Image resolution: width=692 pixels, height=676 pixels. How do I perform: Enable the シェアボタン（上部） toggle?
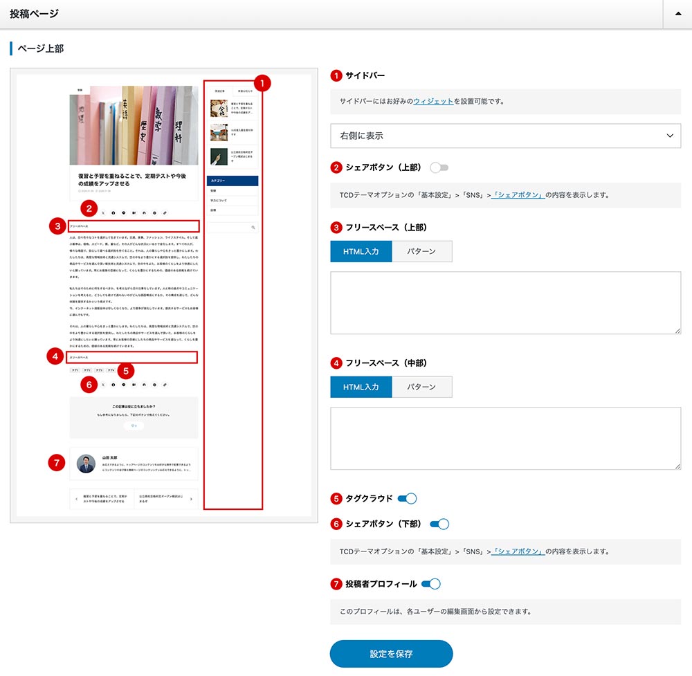[x=439, y=167]
